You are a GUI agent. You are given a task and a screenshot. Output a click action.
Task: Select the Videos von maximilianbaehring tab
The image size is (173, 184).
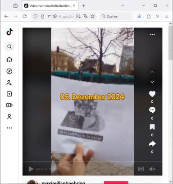click(x=50, y=6)
